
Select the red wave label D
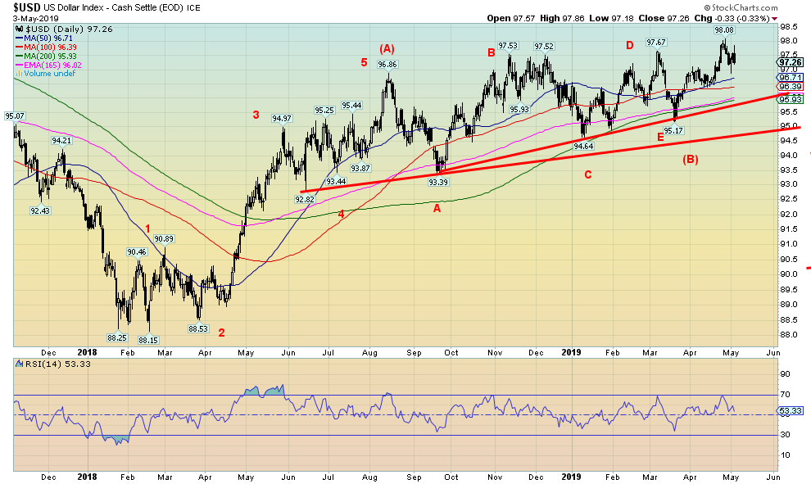tap(630, 45)
